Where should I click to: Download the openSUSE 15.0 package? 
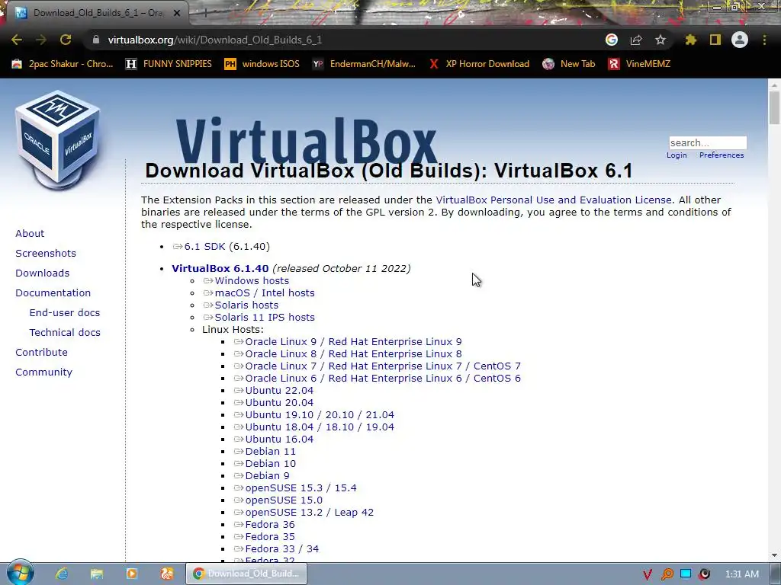point(284,500)
